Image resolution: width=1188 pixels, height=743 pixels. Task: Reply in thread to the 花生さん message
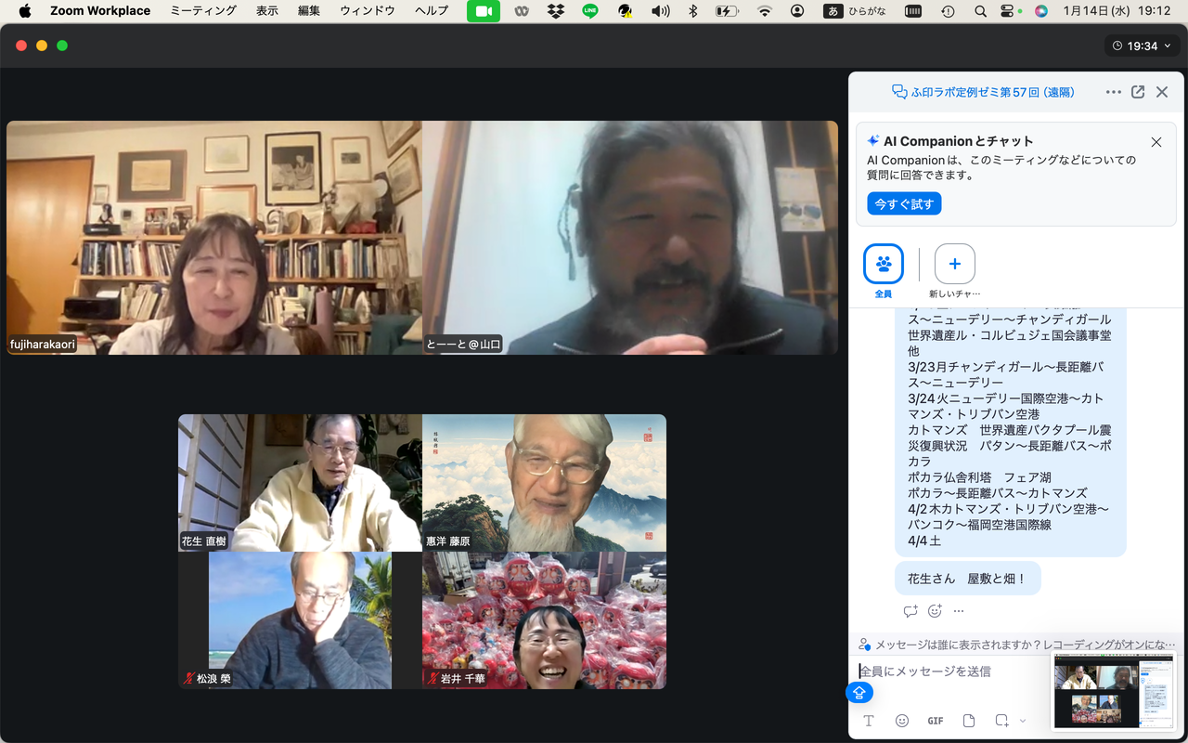pyautogui.click(x=910, y=611)
